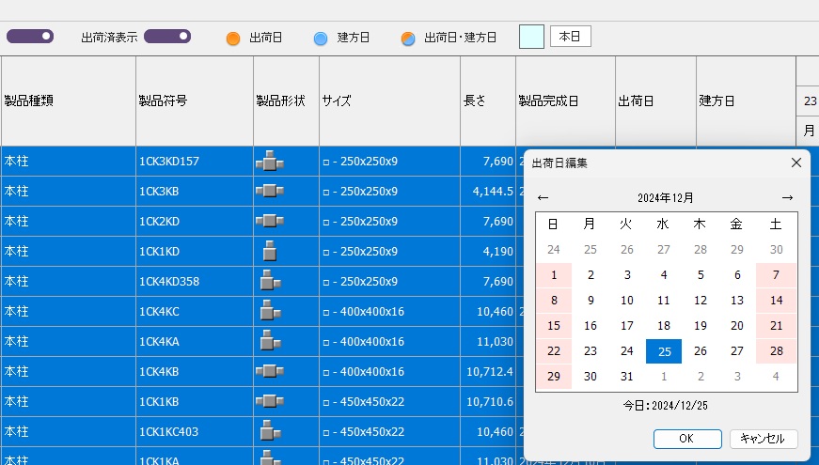Go to previous month in calendar
This screenshot has height=465, width=819.
[x=543, y=197]
